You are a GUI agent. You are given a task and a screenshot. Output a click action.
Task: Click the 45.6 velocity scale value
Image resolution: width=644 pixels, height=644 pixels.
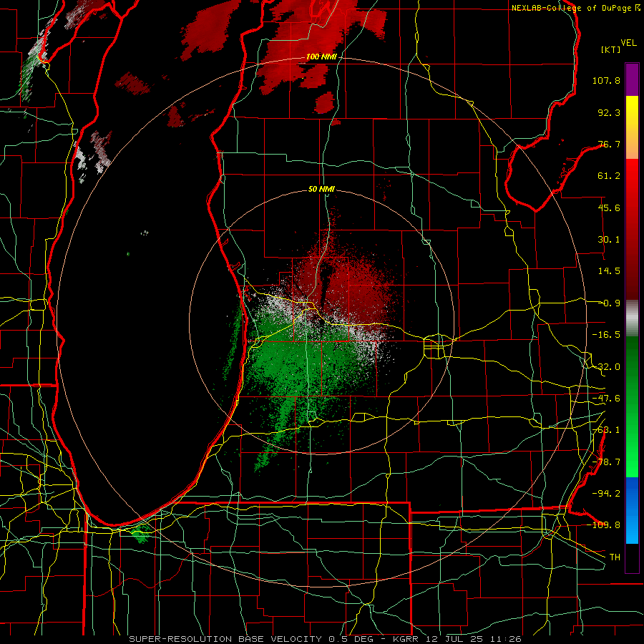click(x=609, y=208)
